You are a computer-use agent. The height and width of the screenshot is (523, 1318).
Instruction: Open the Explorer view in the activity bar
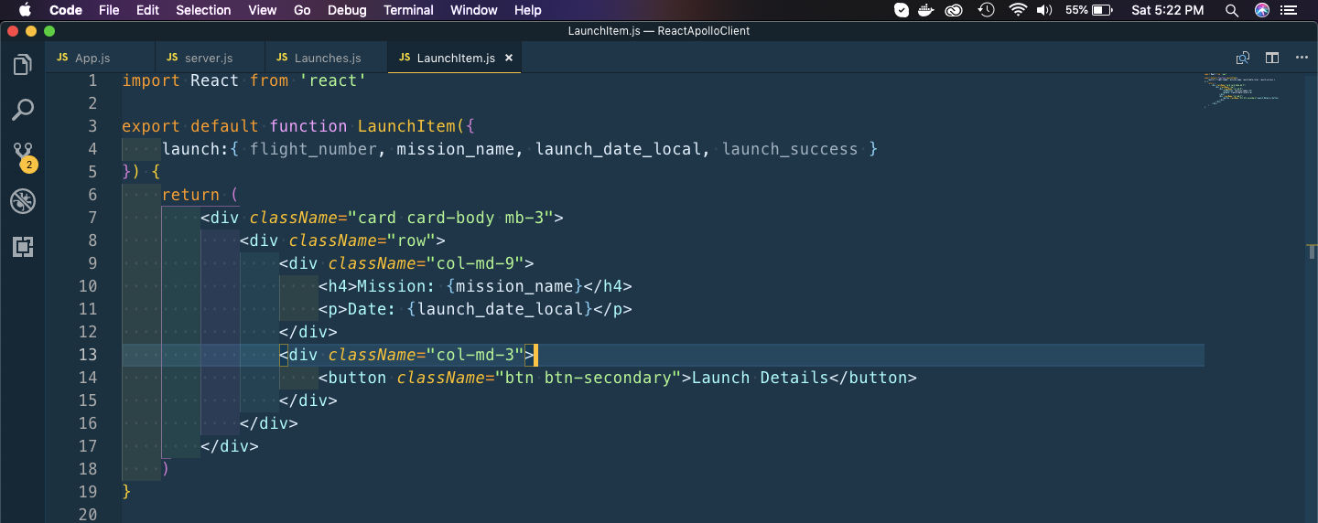pos(23,65)
